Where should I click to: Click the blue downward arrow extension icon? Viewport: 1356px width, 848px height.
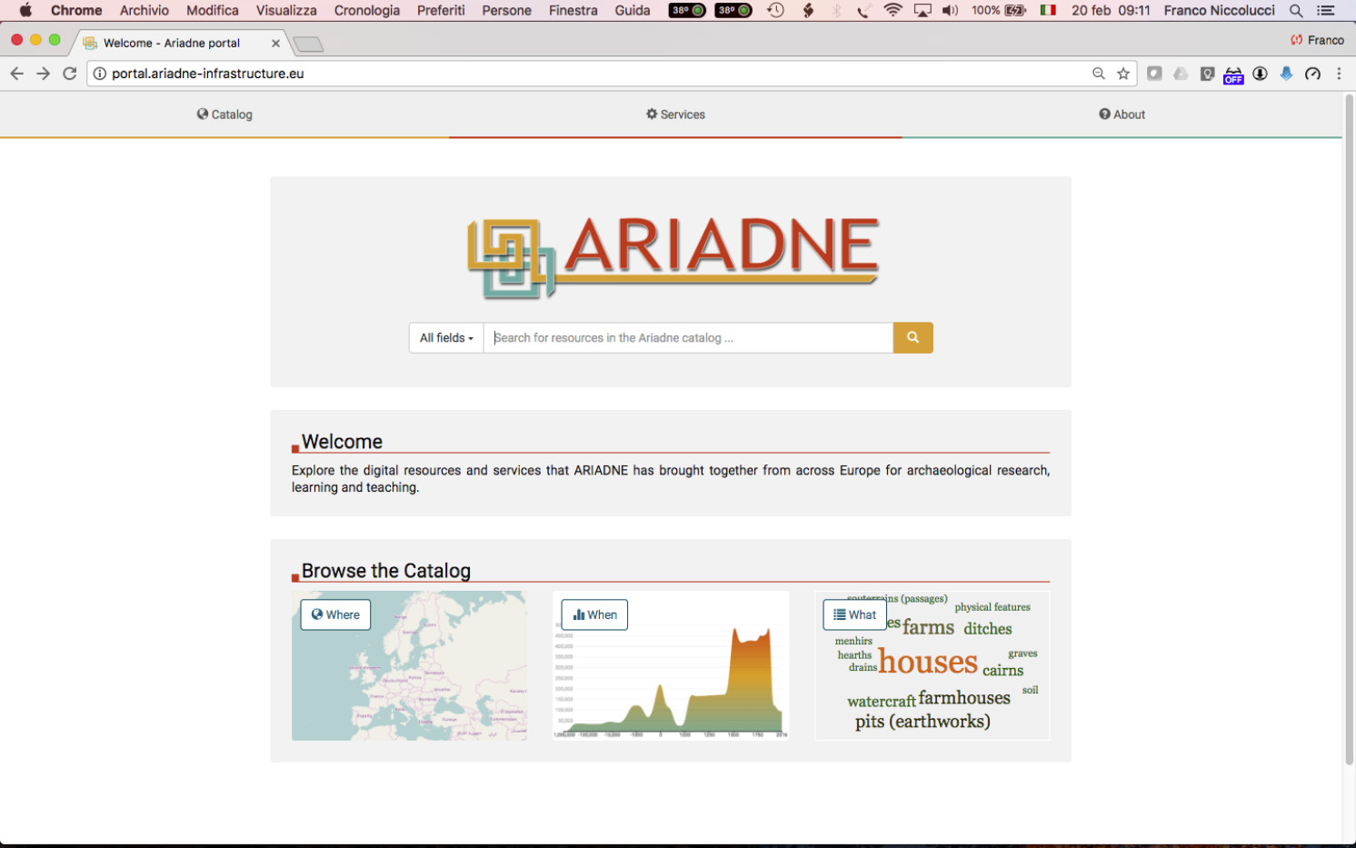[x=1286, y=74]
